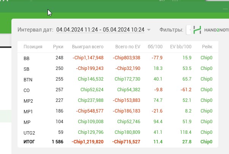Select the BTN position row

click(118, 79)
